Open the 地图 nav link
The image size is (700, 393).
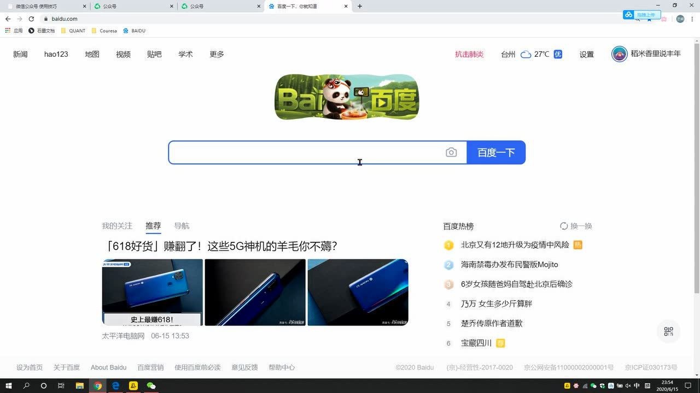(x=92, y=54)
